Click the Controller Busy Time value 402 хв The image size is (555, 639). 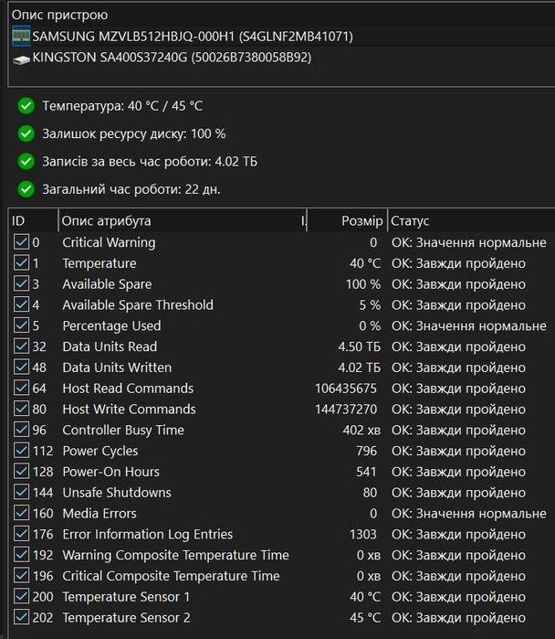[x=361, y=430]
